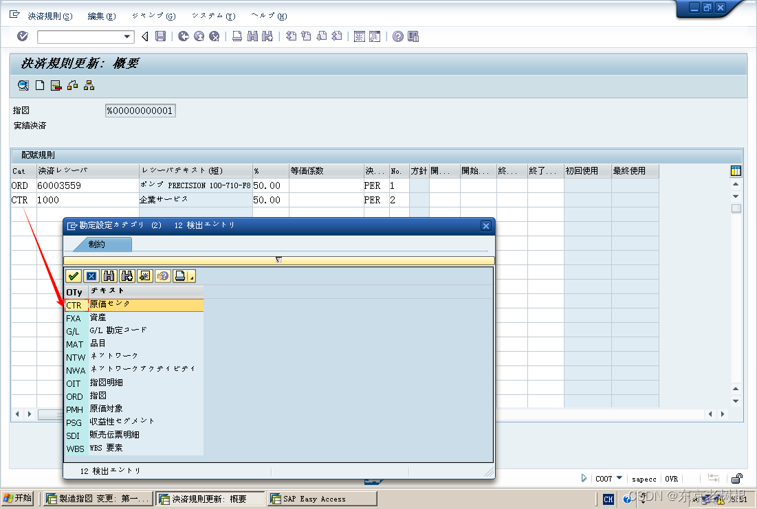Select PSG 収益性セグメント entry
The height and width of the screenshot is (509, 757).
[x=134, y=422]
